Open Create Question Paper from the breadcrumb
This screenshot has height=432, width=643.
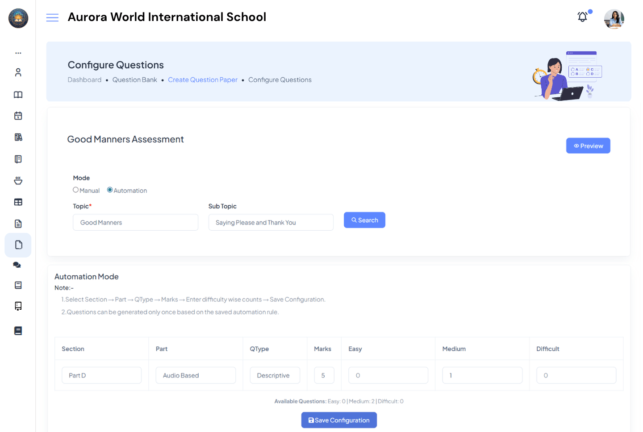(x=203, y=79)
